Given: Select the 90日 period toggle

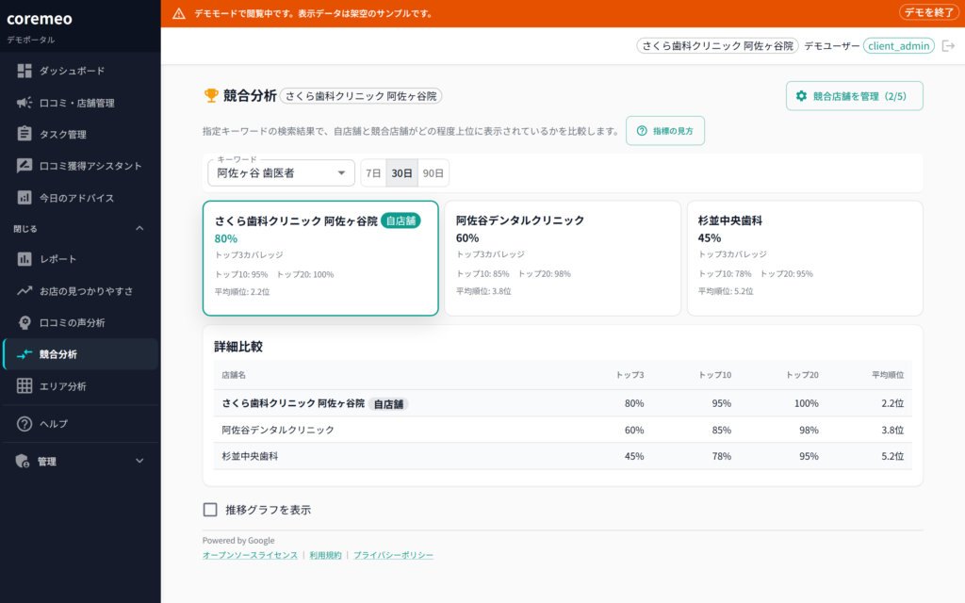Looking at the screenshot, I should point(433,173).
